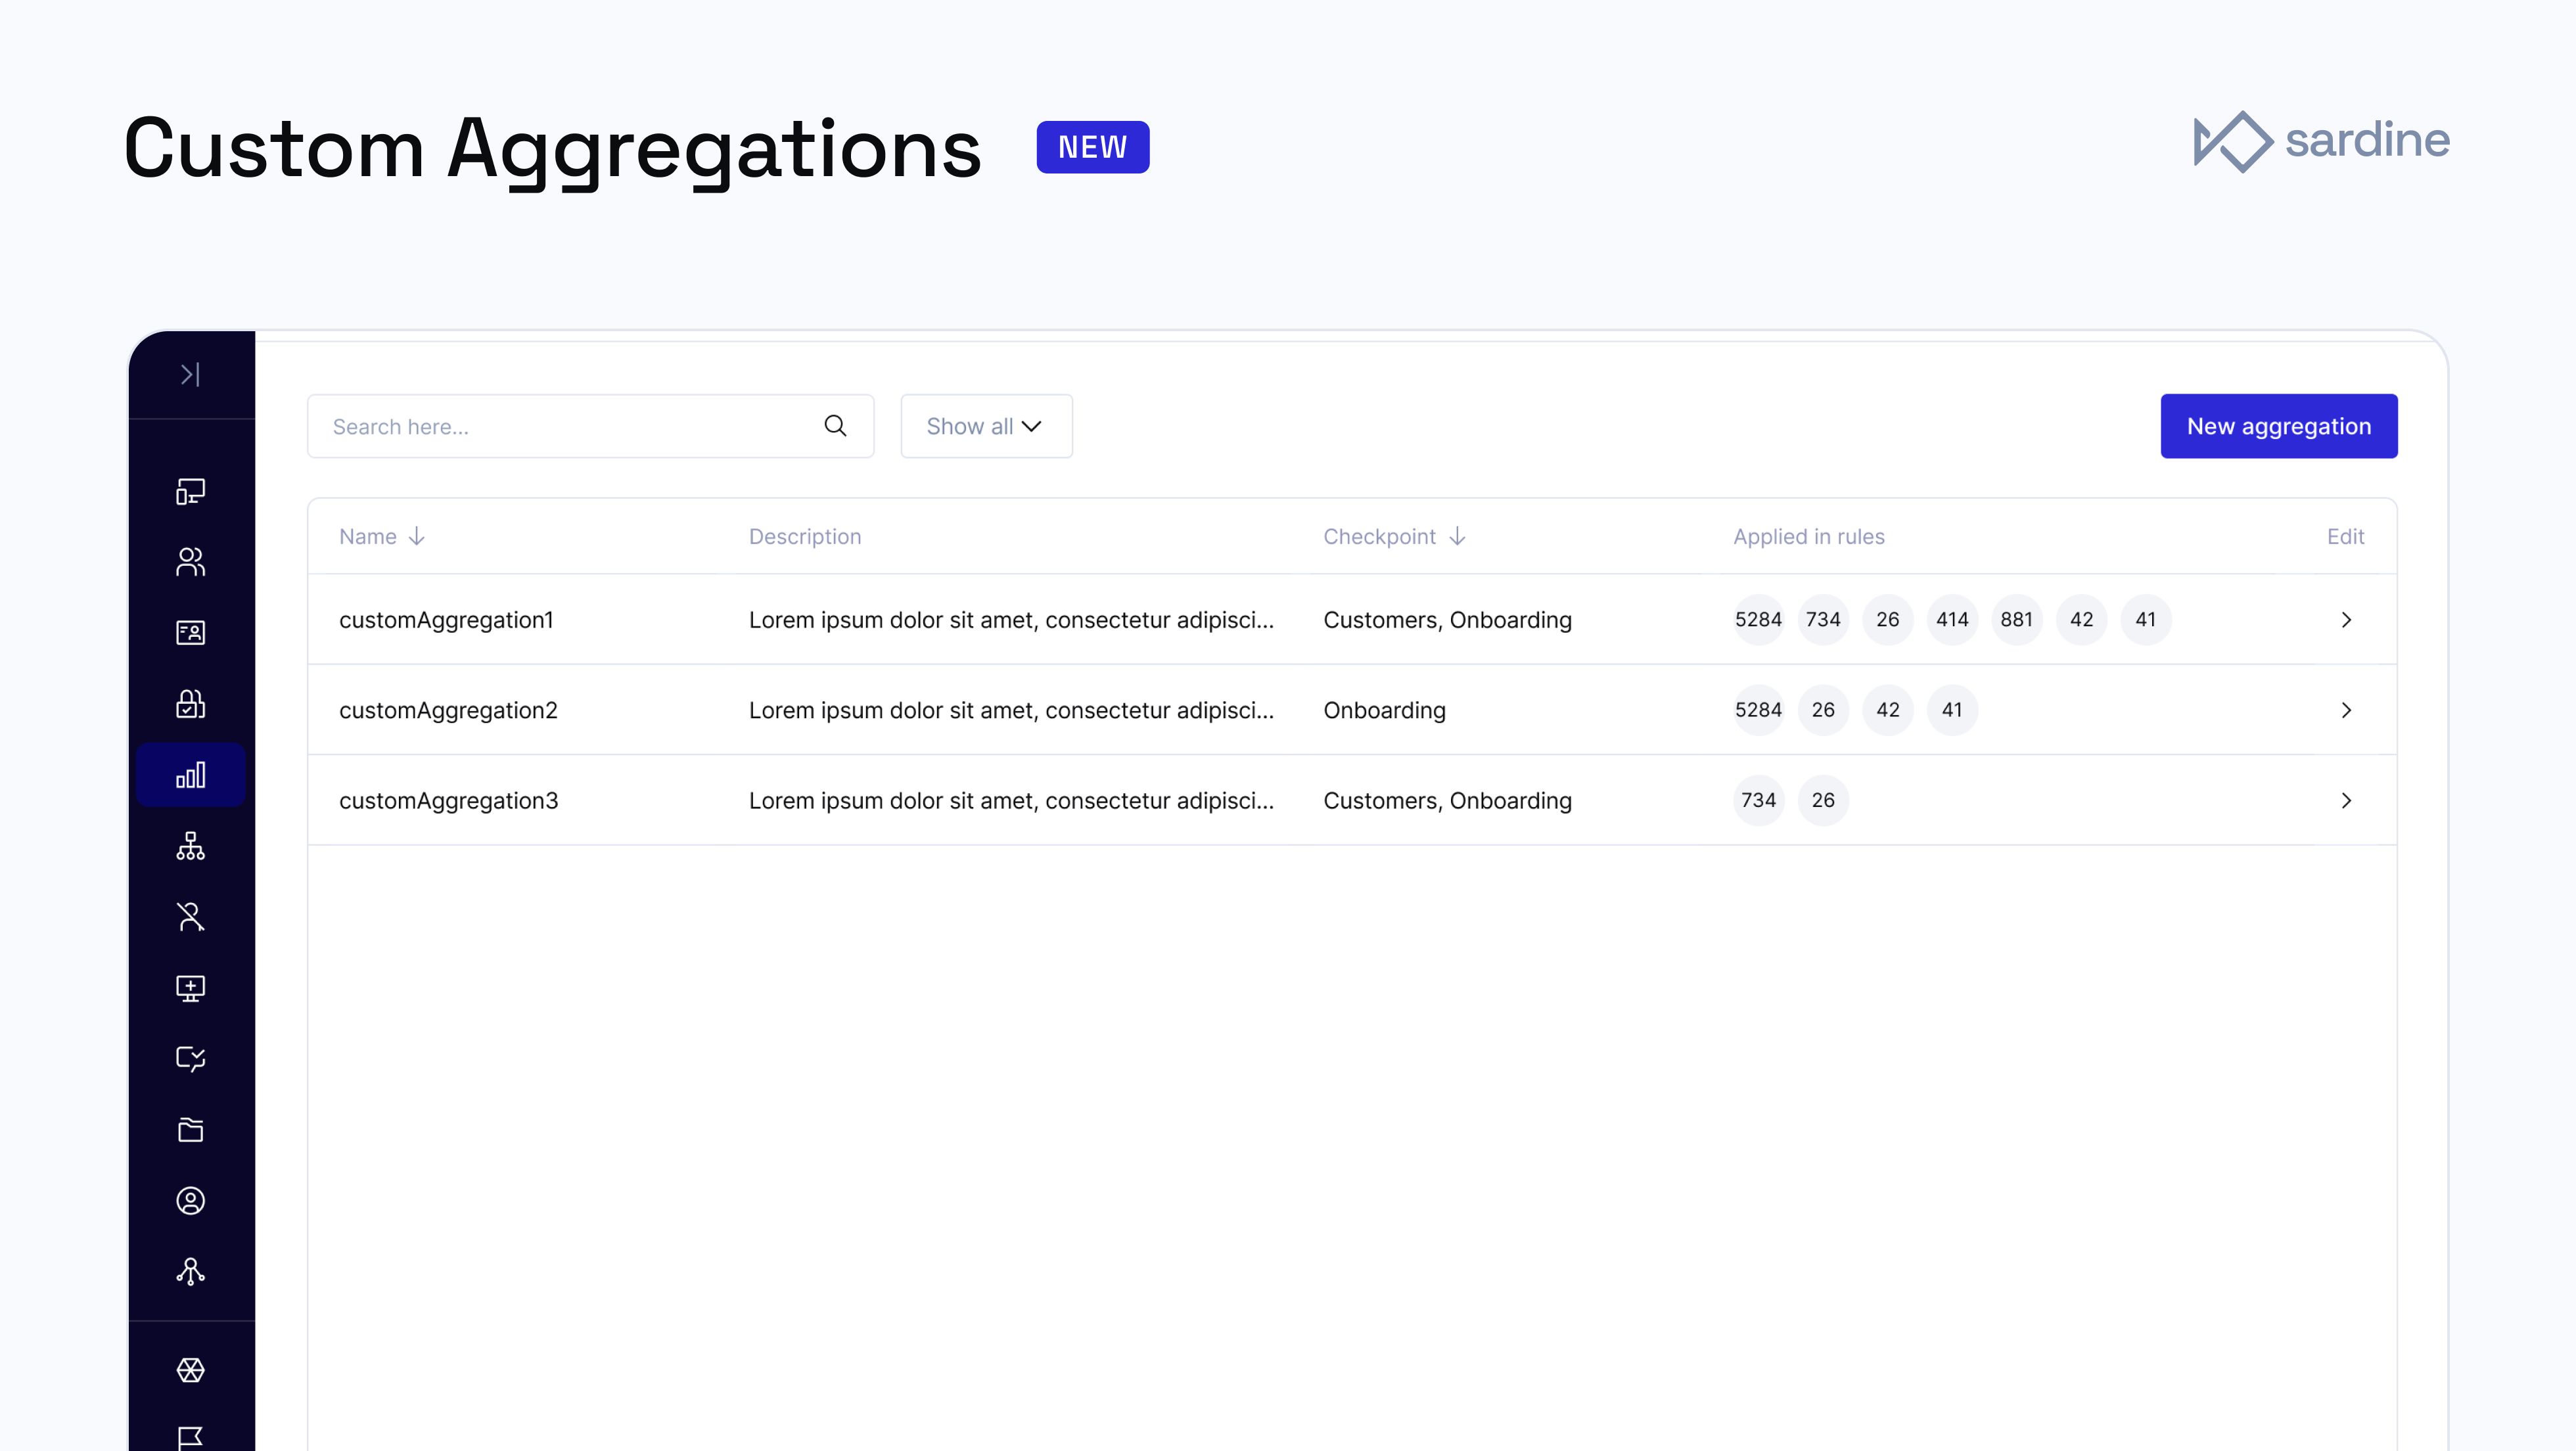2576x1451 pixels.
Task: Click the NEW badge next to the title
Action: click(x=1092, y=146)
